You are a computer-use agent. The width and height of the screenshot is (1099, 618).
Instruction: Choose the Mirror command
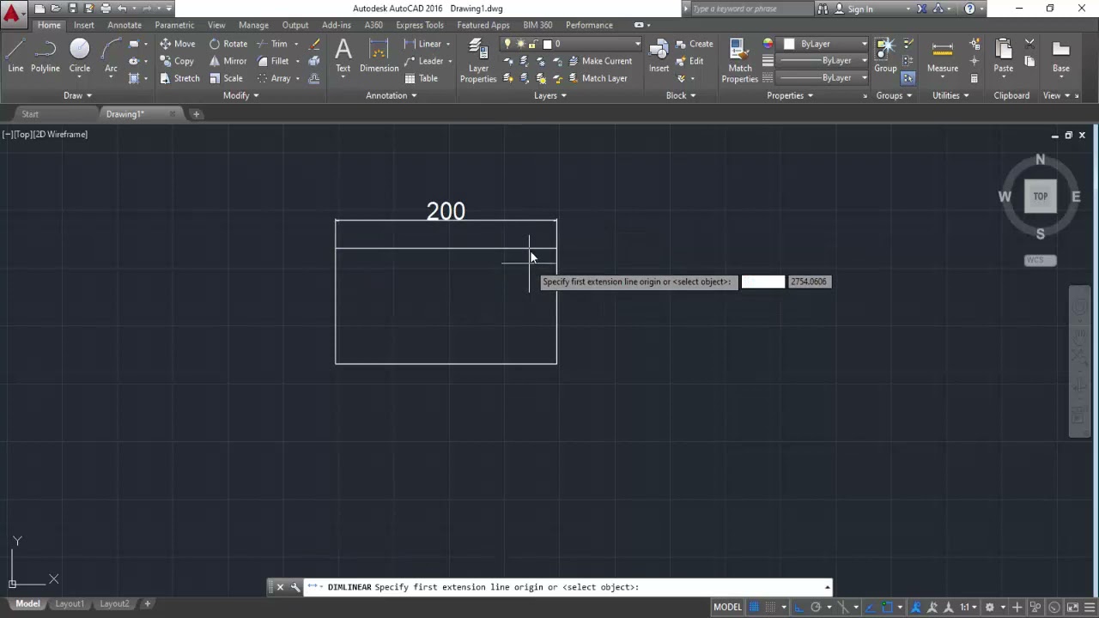click(x=228, y=61)
